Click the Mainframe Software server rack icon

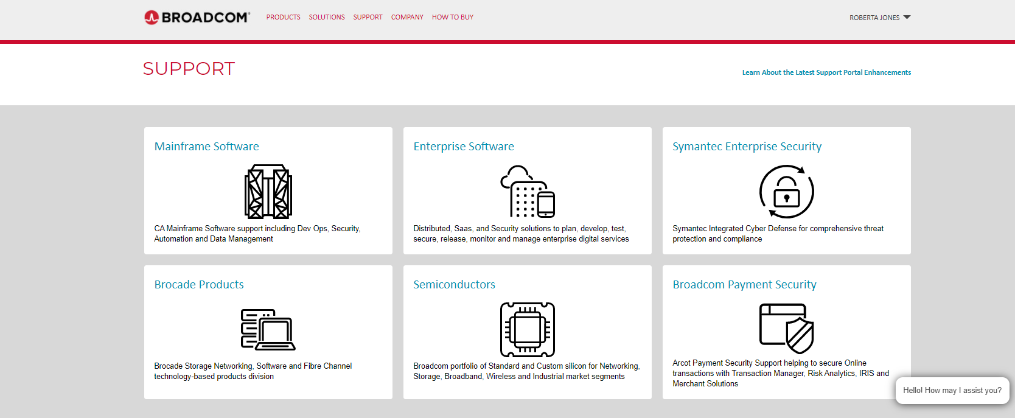[268, 192]
